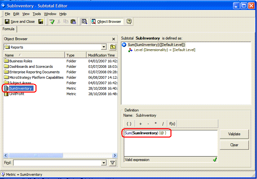
Task: Click the validate sum checkmark toolbar icon
Action: [x=52, y=22]
